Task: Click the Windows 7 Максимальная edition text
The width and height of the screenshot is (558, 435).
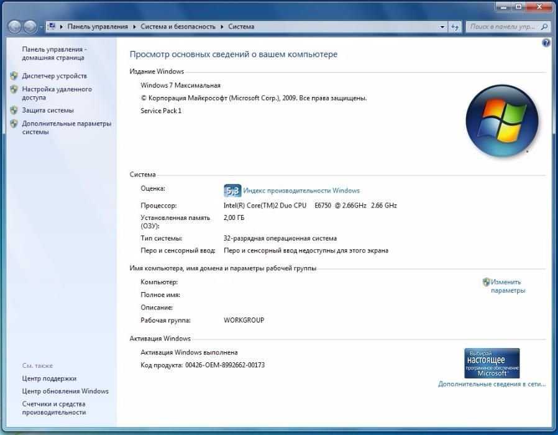Action: point(180,85)
